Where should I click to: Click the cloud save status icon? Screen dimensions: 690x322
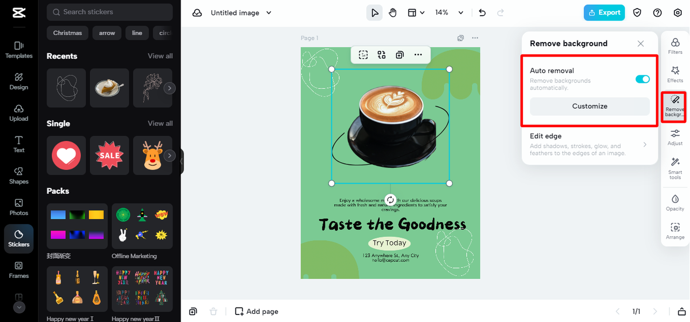click(197, 13)
